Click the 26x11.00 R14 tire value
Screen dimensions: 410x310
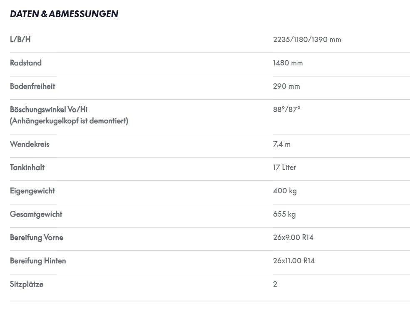pos(293,260)
